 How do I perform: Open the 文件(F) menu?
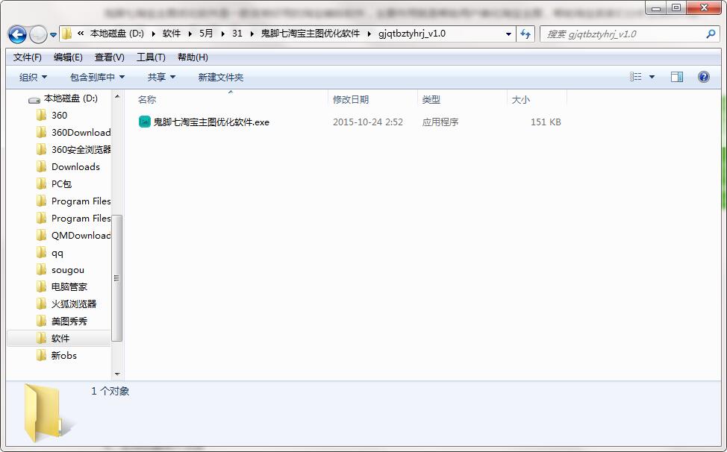(x=28, y=57)
